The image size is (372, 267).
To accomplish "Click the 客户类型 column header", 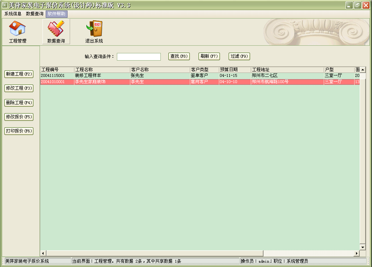I will coord(204,70).
